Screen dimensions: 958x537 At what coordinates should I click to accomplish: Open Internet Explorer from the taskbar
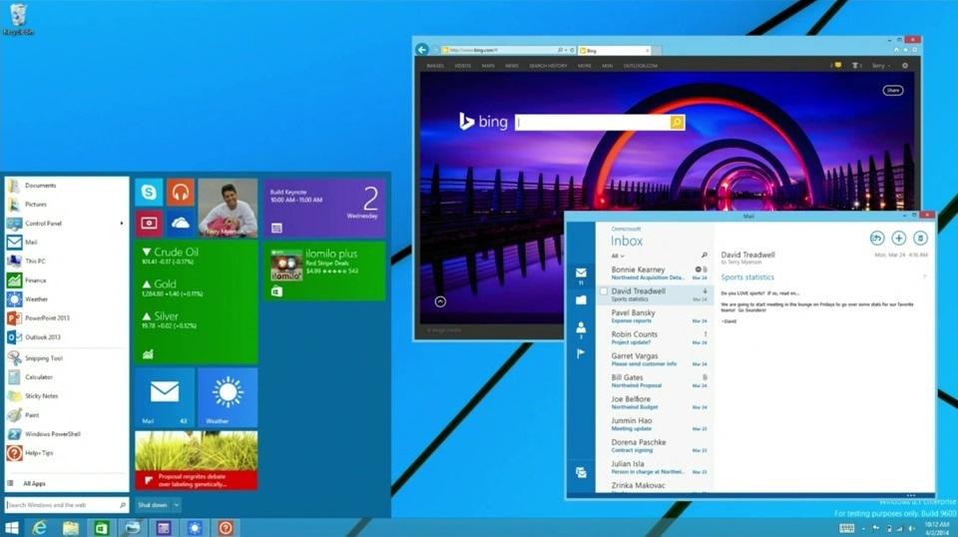point(40,527)
